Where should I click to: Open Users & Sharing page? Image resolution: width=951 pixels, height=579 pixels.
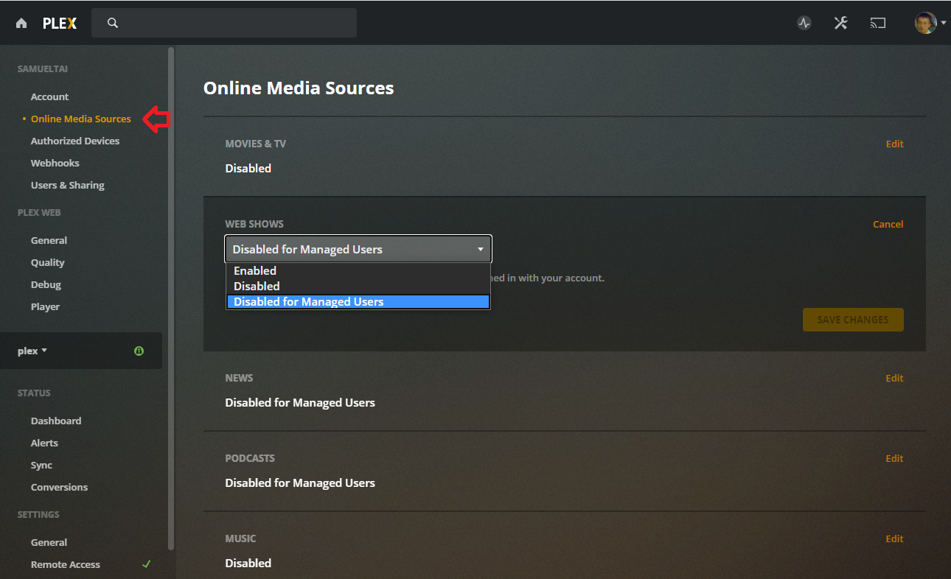68,185
